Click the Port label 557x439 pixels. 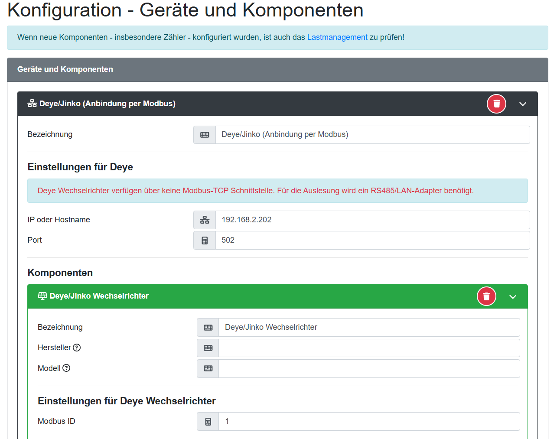coord(35,240)
